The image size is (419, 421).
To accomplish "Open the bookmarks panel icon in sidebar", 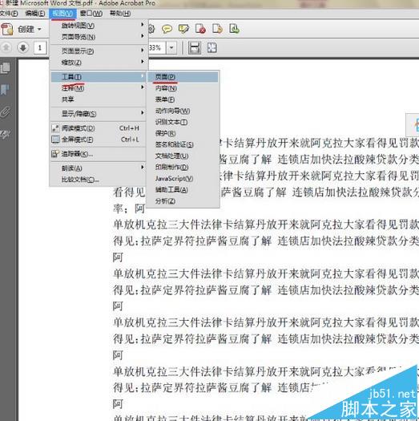I will (5, 90).
